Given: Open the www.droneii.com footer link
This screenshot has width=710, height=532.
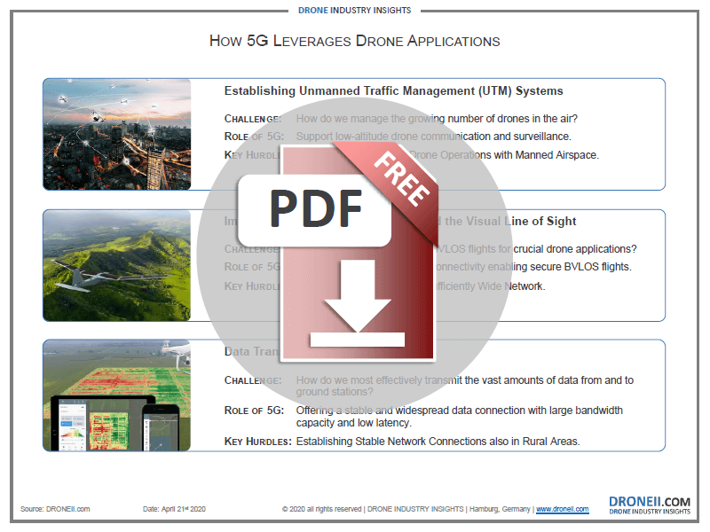Looking at the screenshot, I should (x=563, y=509).
